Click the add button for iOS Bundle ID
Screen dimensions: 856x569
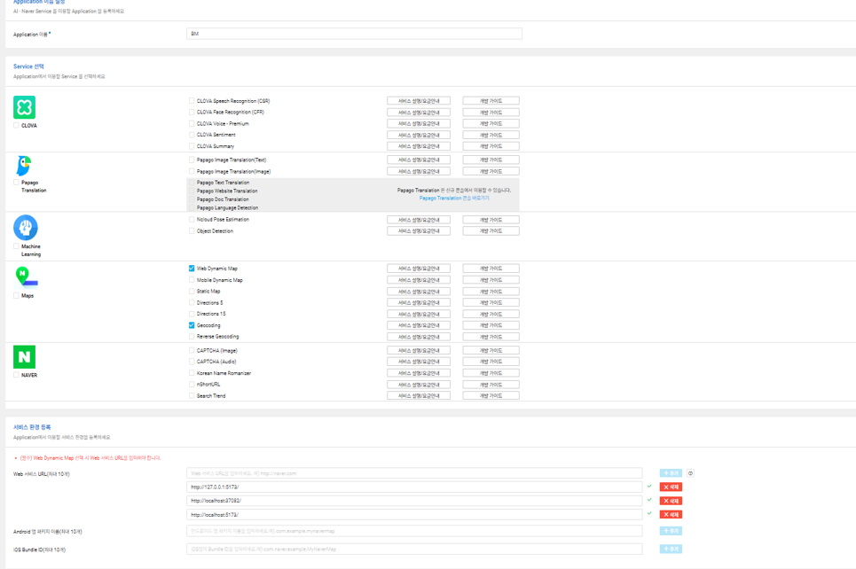click(x=671, y=549)
